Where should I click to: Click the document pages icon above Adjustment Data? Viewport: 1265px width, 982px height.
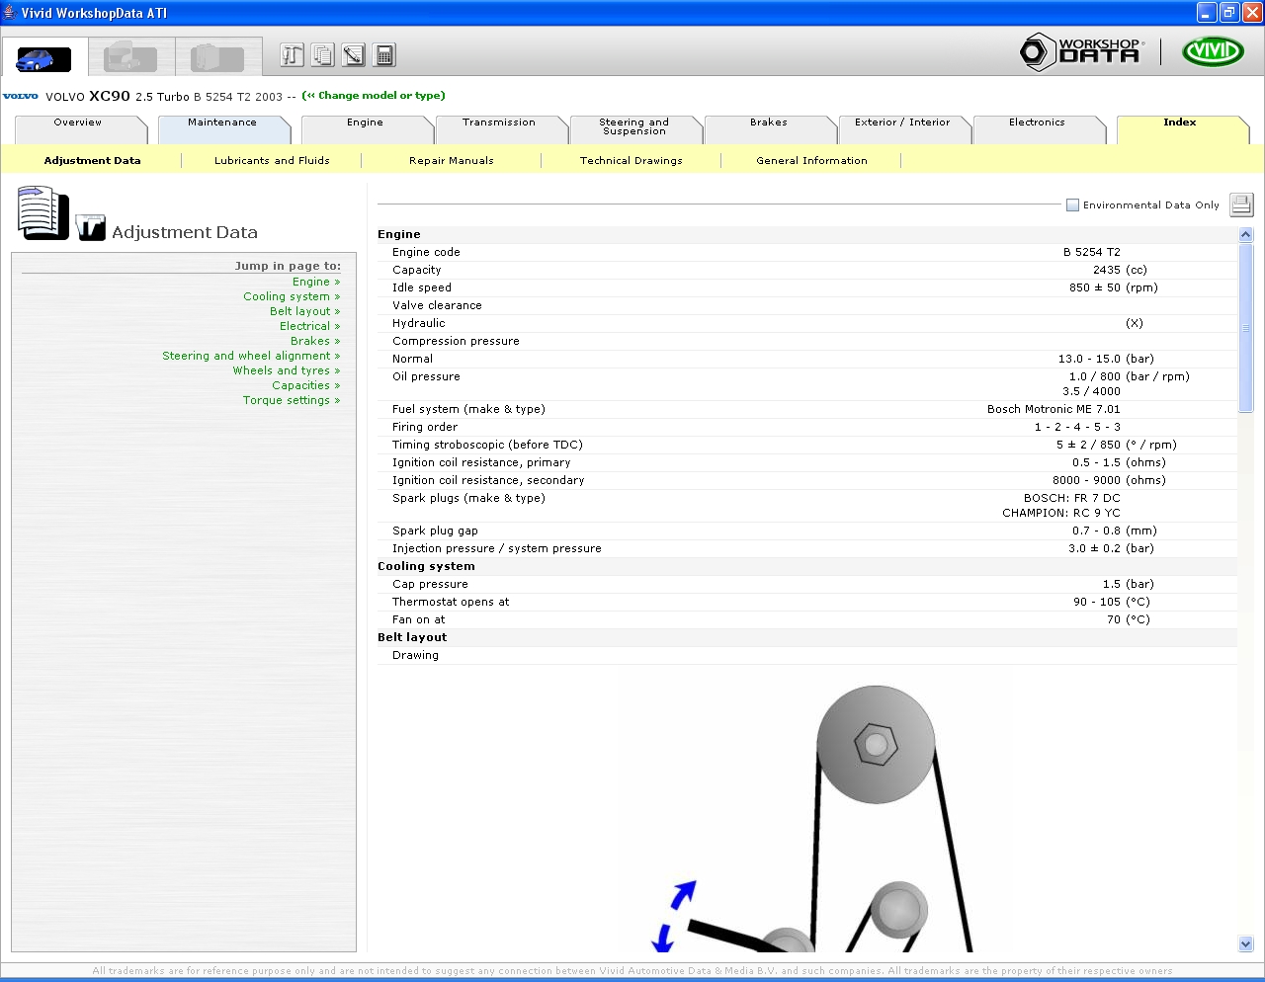[42, 212]
